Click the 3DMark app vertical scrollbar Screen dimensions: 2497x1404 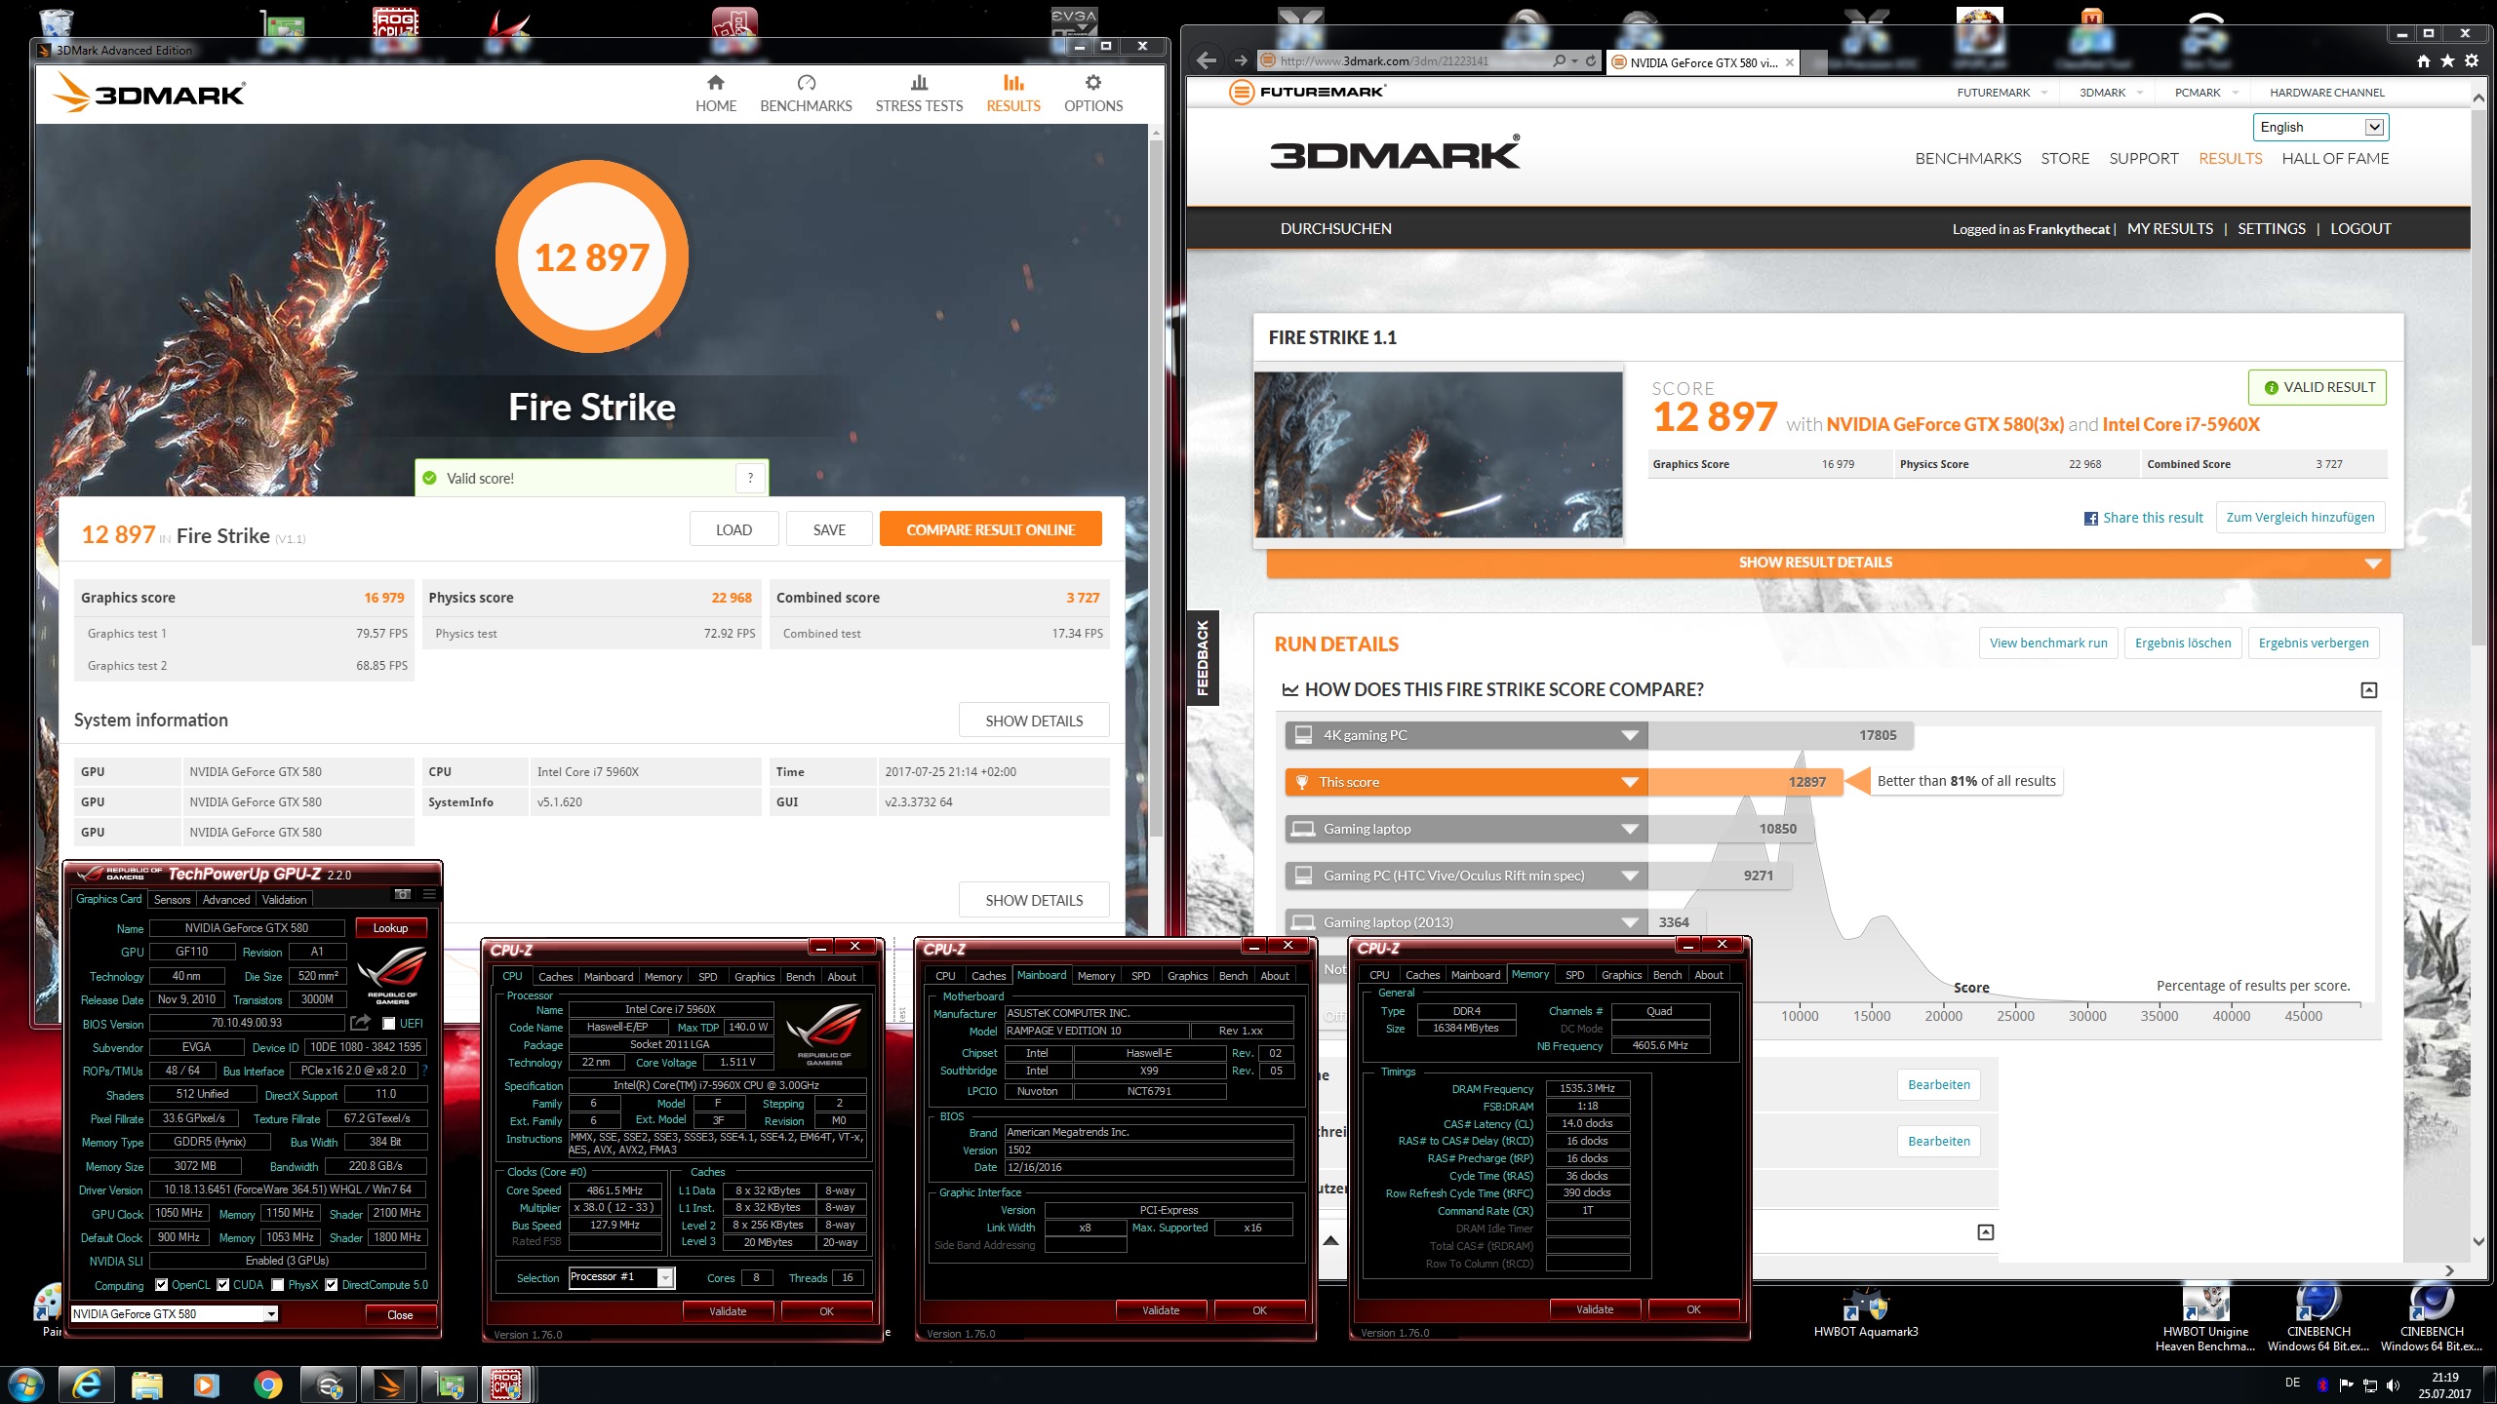click(1156, 487)
